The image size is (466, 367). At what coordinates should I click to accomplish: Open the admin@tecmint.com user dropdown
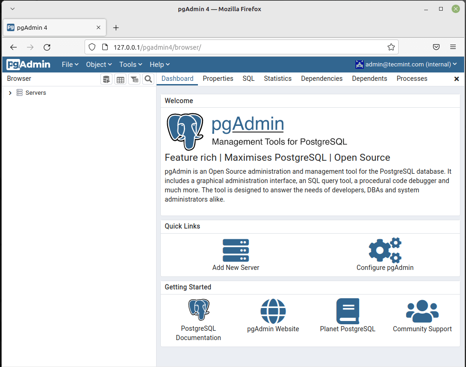point(406,65)
